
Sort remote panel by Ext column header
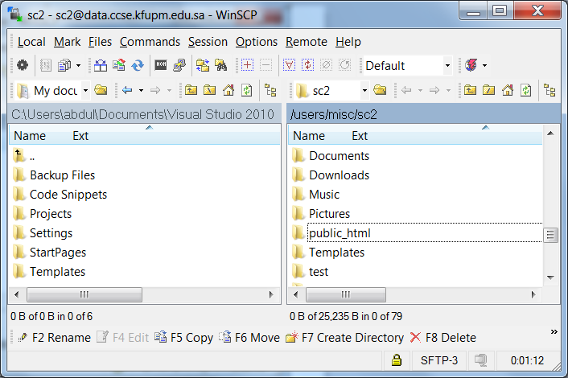pyautogui.click(x=360, y=136)
